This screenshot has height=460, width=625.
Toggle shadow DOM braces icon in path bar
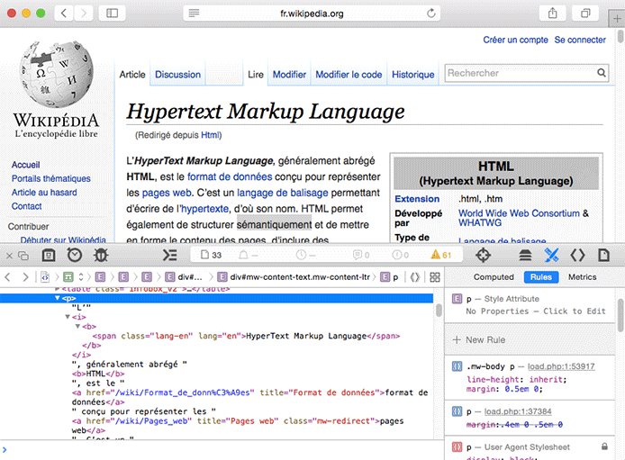tap(415, 276)
